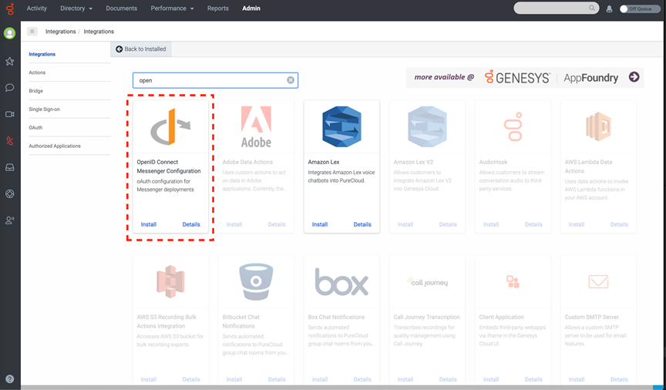Open Details under AudioHook
666x390 pixels.
(x=533, y=224)
